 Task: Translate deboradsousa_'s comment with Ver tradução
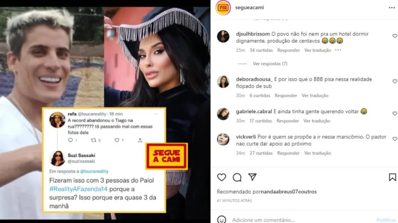(x=315, y=95)
